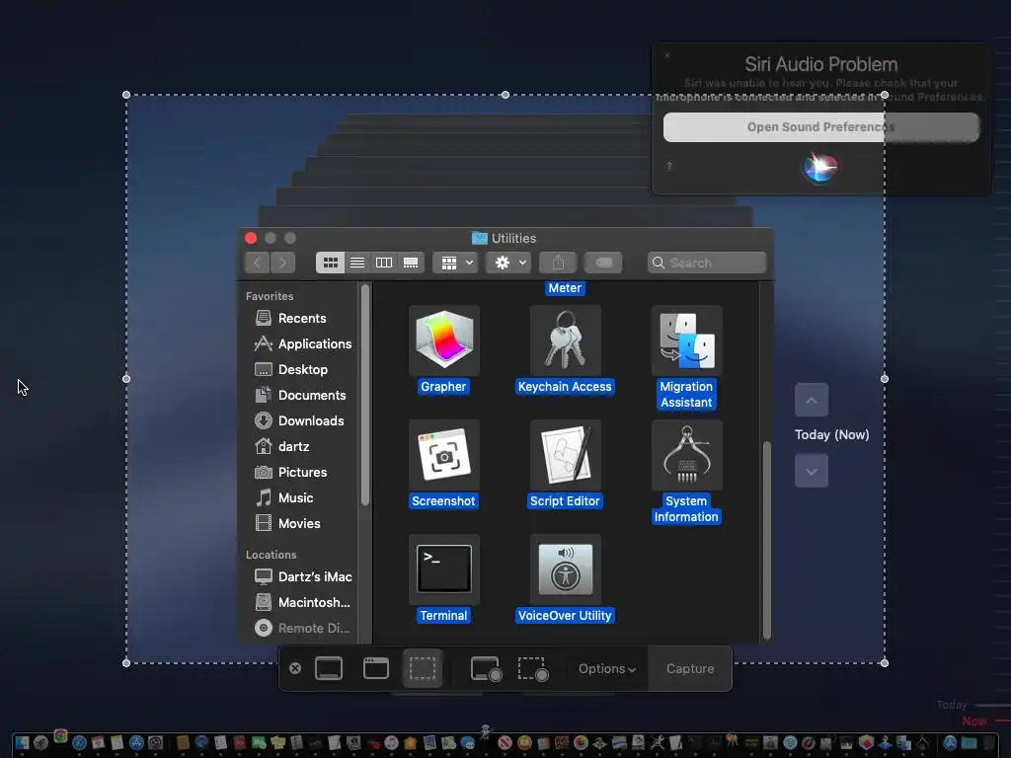Image resolution: width=1011 pixels, height=758 pixels.
Task: Click the Today timeline marker
Action: coord(952,705)
